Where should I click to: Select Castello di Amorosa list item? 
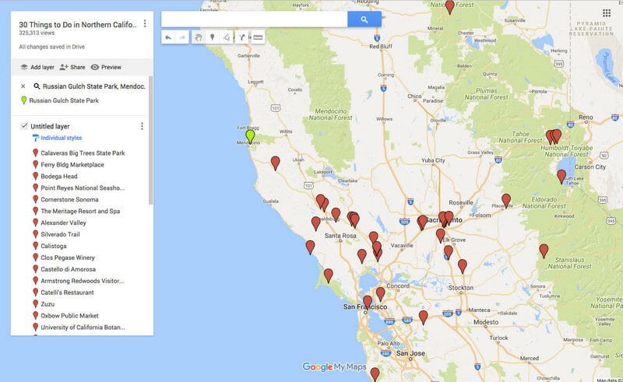[x=68, y=269]
